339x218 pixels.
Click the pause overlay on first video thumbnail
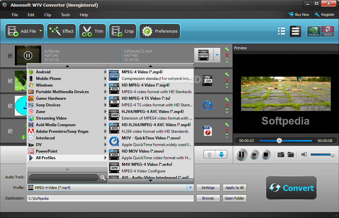[x=28, y=55]
